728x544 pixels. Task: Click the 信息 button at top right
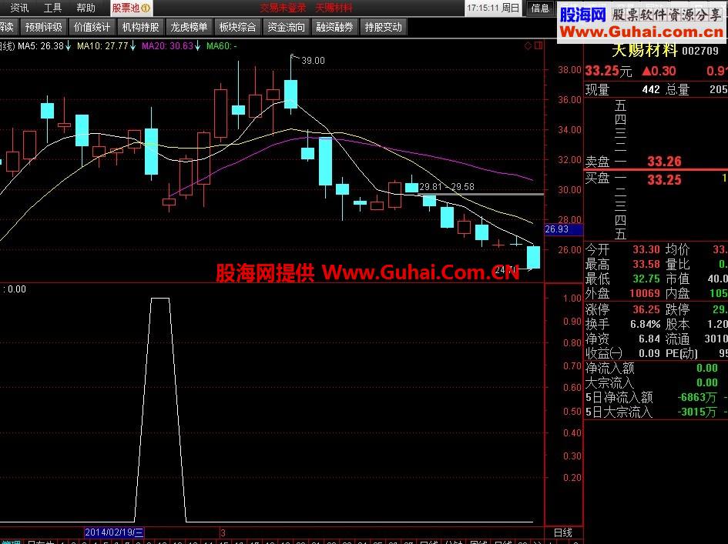click(540, 8)
